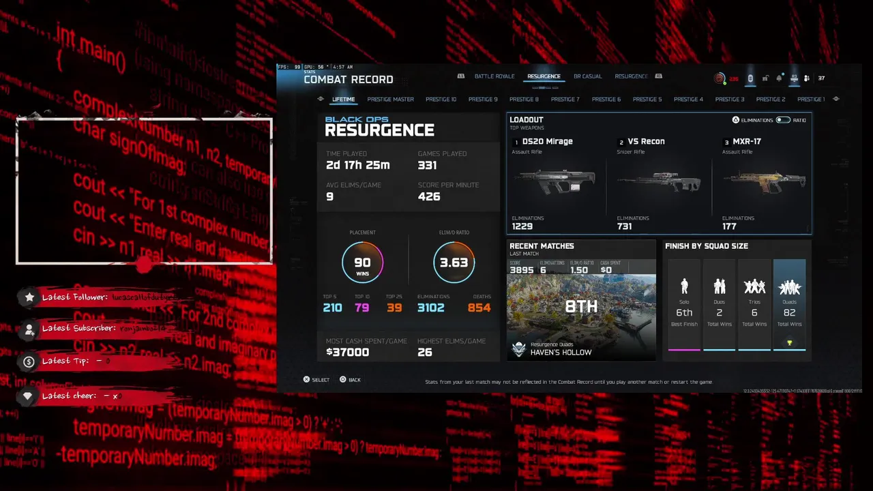
Task: Select the Lifetime stats tab
Action: [x=344, y=100]
